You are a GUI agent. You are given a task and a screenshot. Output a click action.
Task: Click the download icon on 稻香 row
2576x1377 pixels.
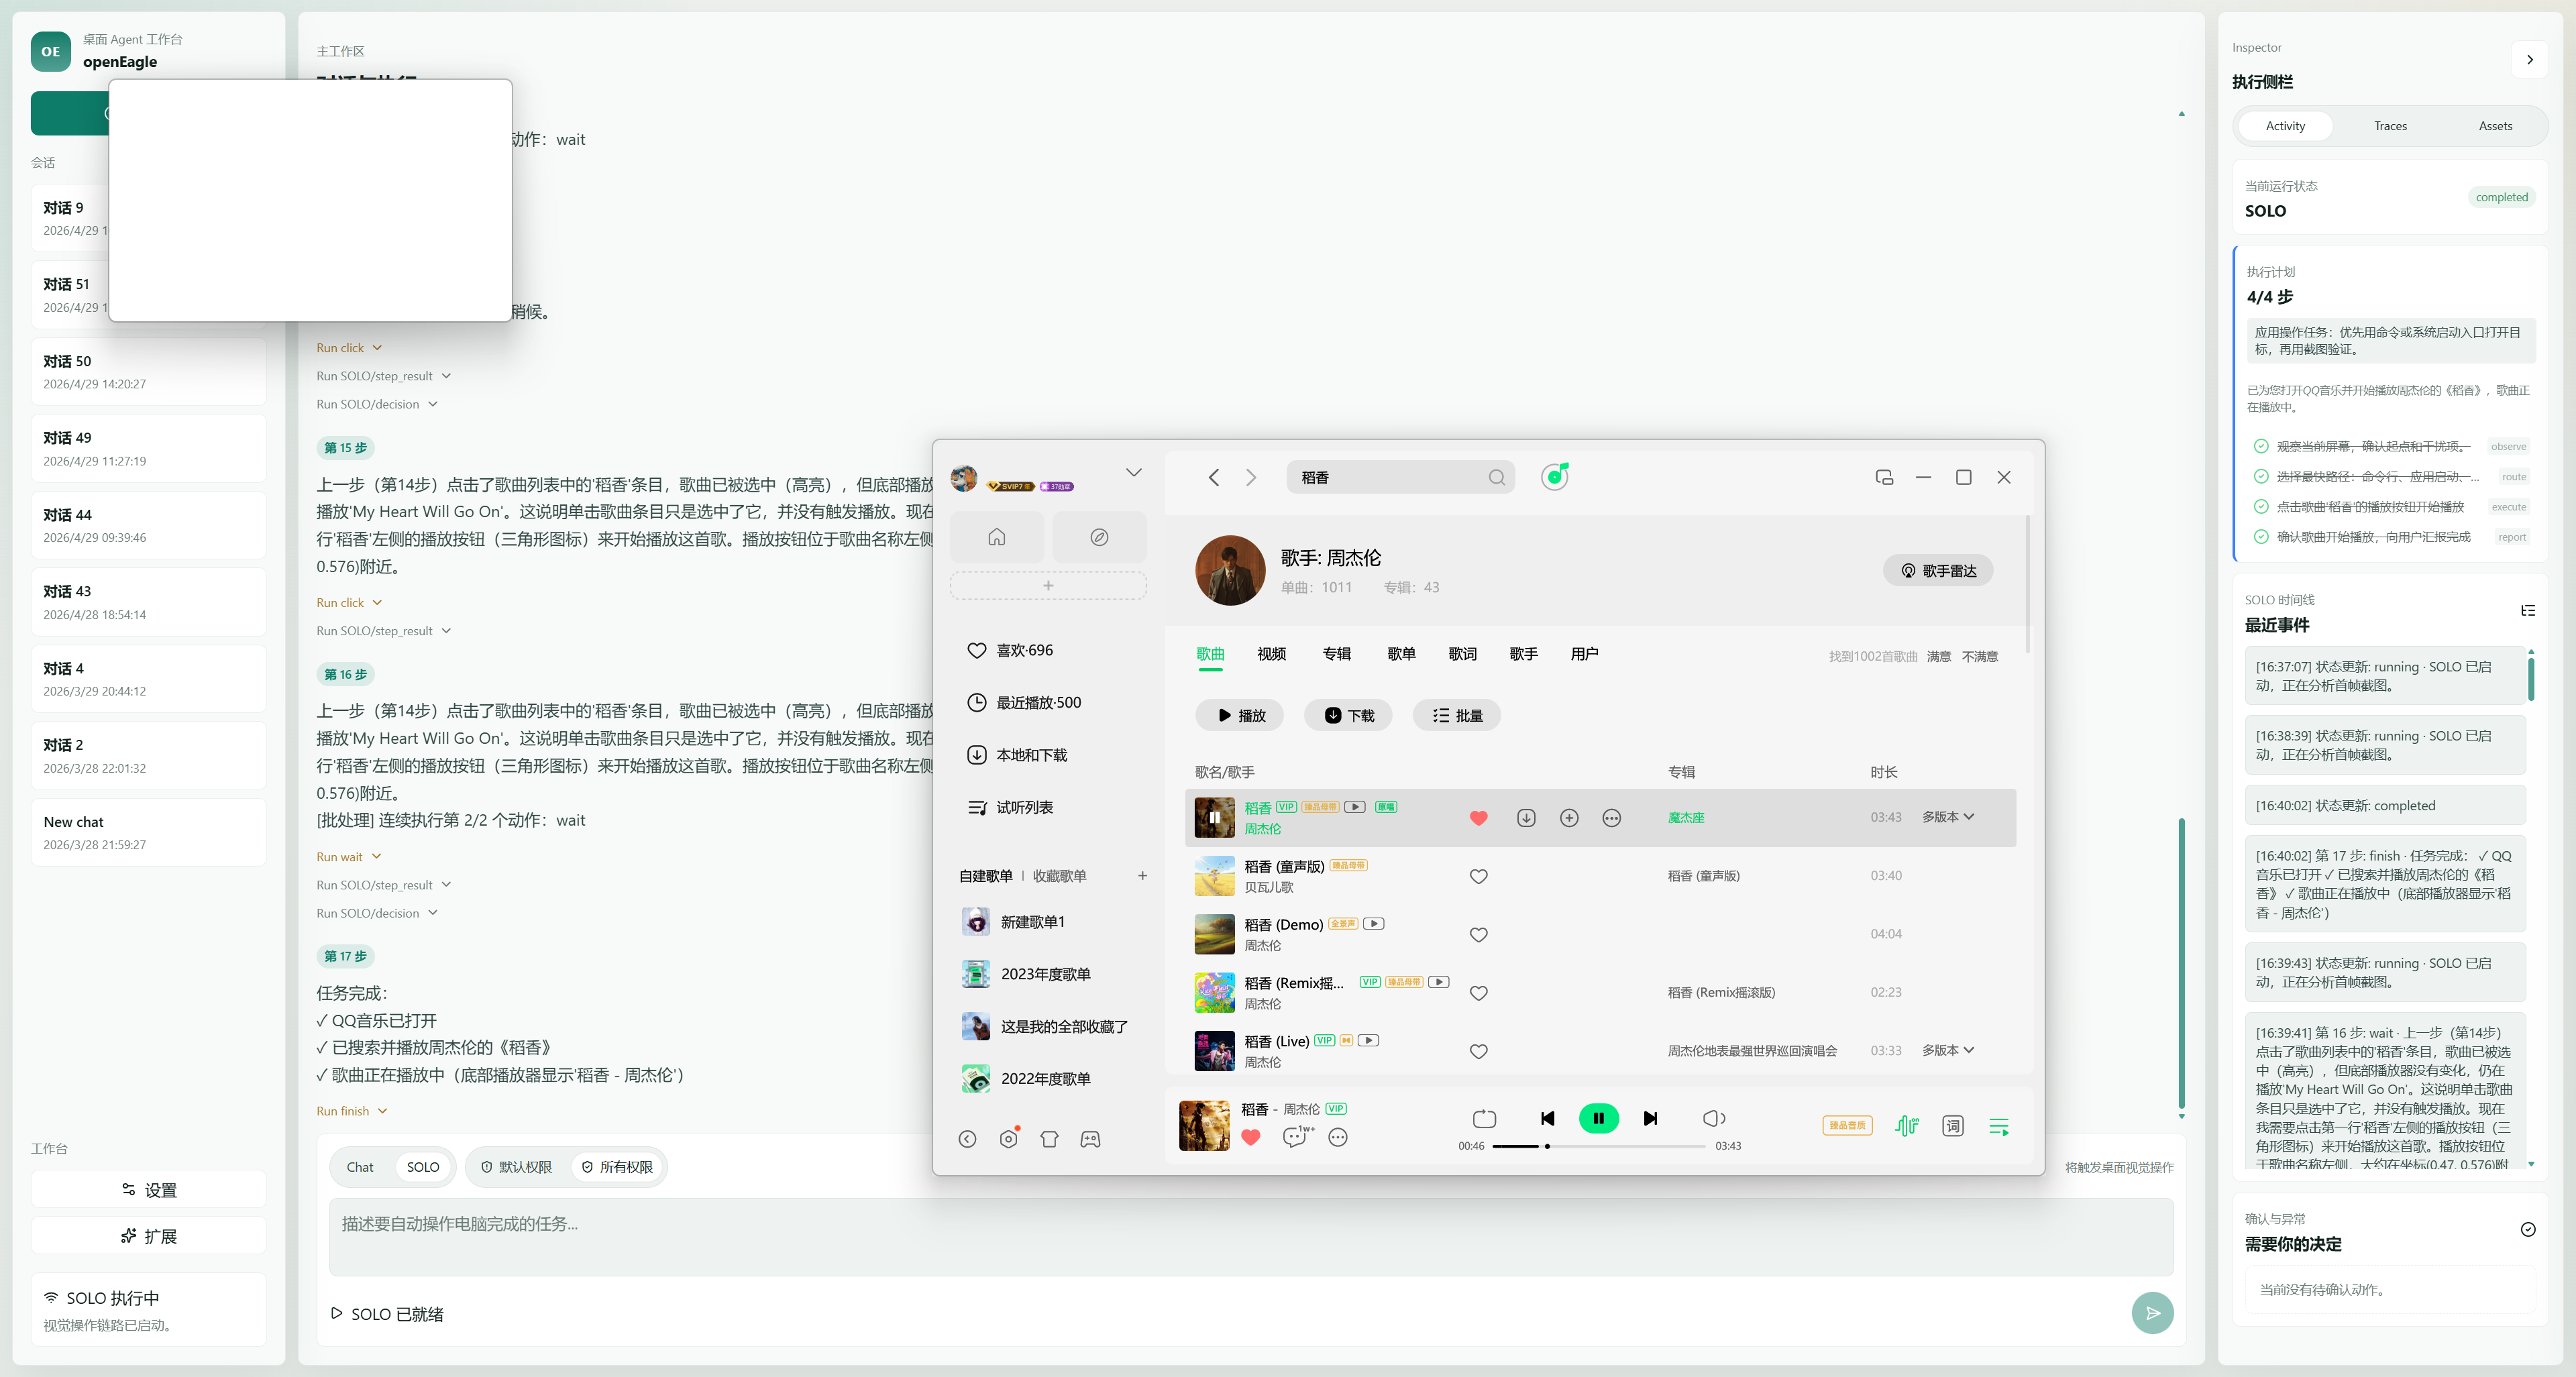click(x=1526, y=818)
